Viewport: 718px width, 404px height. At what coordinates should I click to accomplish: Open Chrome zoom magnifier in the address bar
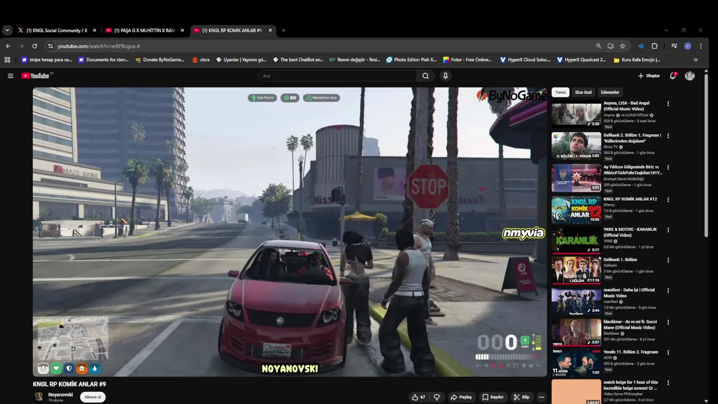coord(599,46)
